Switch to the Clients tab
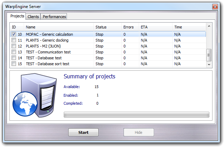 (33, 17)
